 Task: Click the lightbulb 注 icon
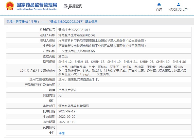[x=50, y=133]
